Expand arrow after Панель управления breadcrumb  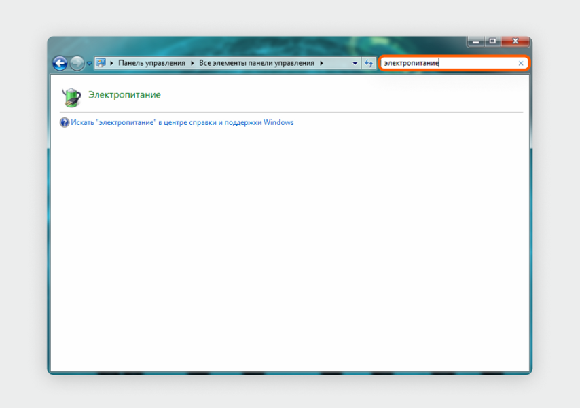point(192,63)
